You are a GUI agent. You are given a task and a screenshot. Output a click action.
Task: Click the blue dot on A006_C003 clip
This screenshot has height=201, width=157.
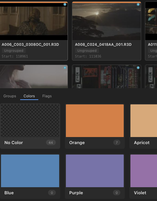[65, 4]
